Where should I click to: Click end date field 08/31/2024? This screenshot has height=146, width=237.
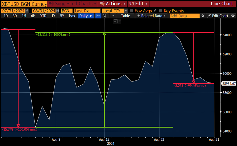[x=44, y=11]
